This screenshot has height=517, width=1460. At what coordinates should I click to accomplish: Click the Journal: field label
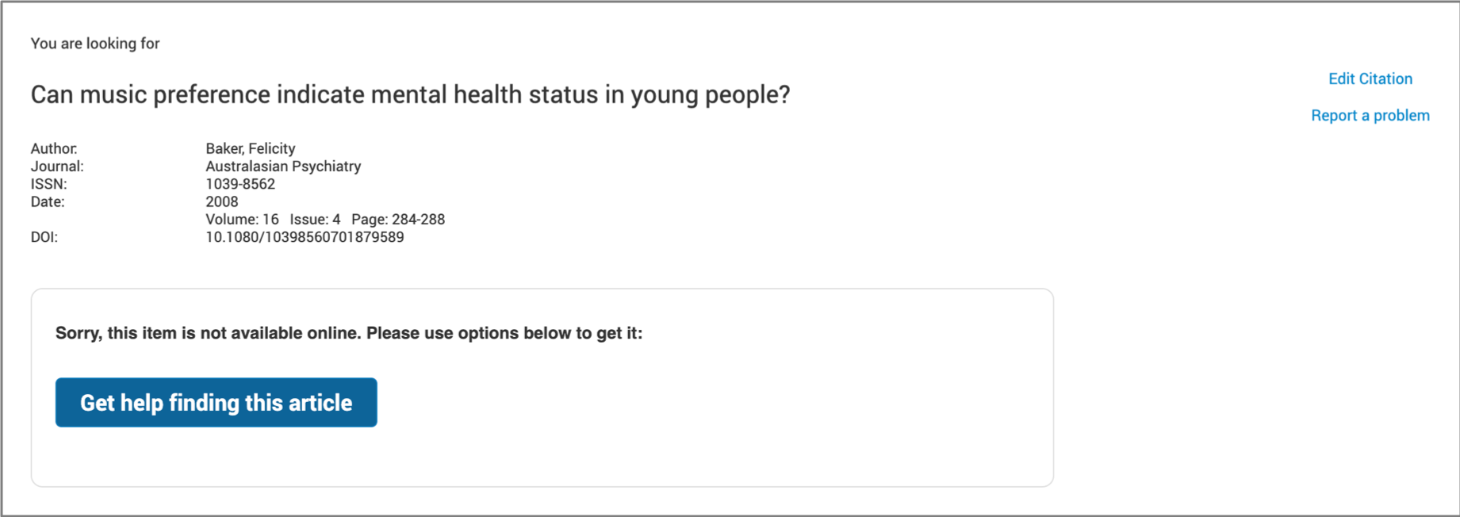57,166
